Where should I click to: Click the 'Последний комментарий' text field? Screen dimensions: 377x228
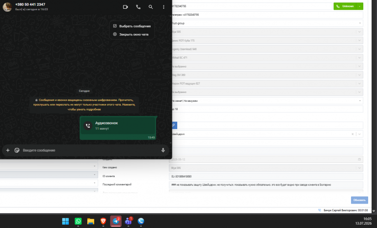point(266,185)
